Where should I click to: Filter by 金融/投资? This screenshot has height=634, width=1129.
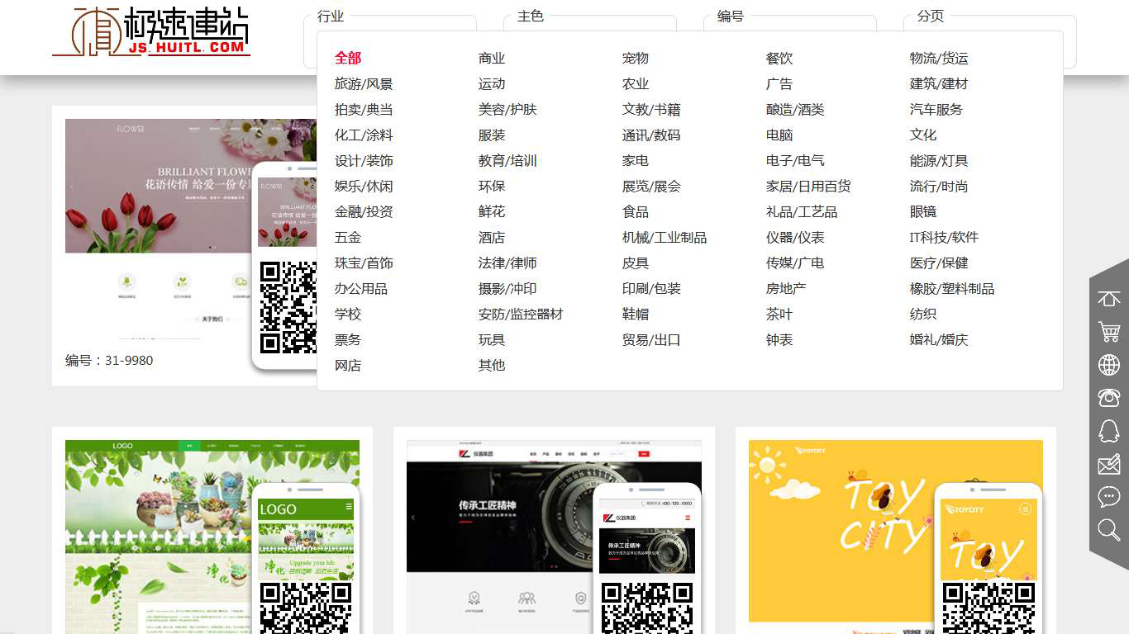point(364,212)
